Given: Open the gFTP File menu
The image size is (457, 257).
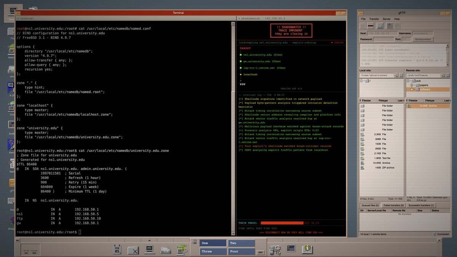Looking at the screenshot, I should (x=363, y=19).
